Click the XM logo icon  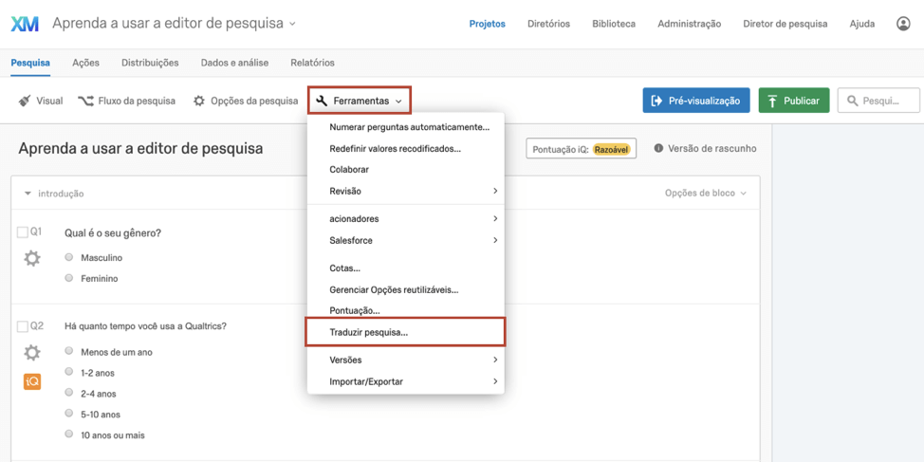pyautogui.click(x=25, y=24)
